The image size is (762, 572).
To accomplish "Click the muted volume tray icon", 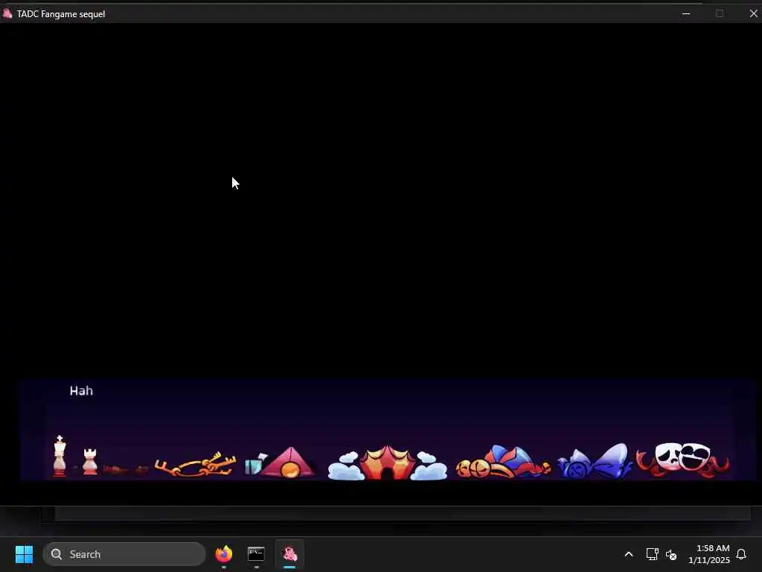I will pyautogui.click(x=671, y=554).
